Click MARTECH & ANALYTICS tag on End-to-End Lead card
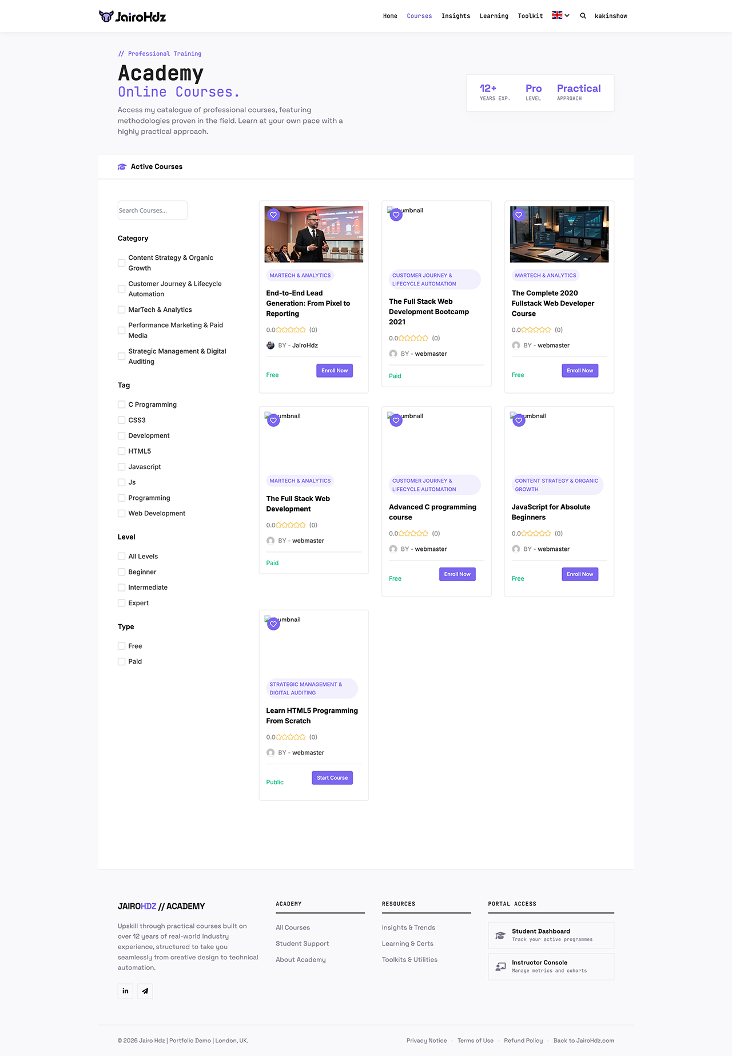Screen dimensions: 732x1056 (x=300, y=276)
